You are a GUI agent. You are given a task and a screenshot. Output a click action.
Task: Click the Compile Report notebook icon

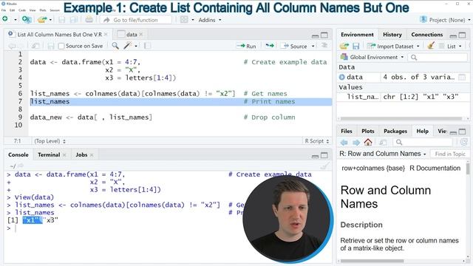(148, 46)
